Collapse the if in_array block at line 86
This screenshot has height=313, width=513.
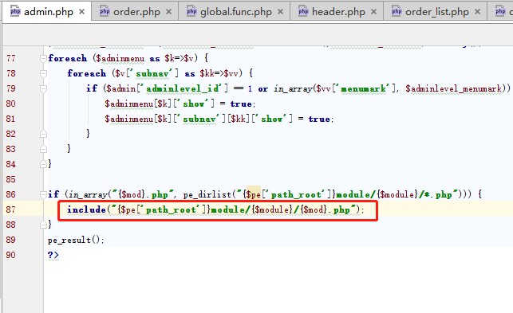point(43,194)
